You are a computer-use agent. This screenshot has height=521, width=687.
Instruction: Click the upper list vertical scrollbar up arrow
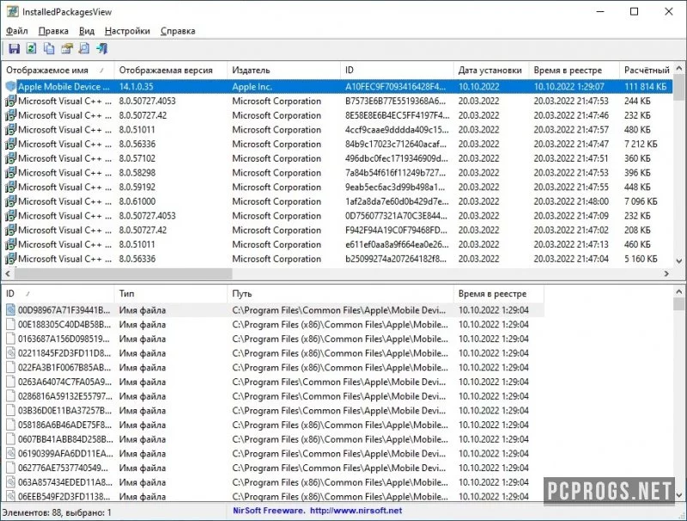pos(678,69)
